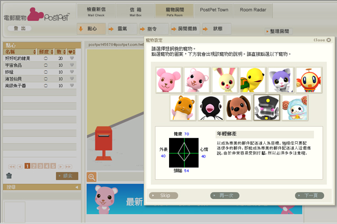Select the 海苔仙貝 snack row

point(40,79)
